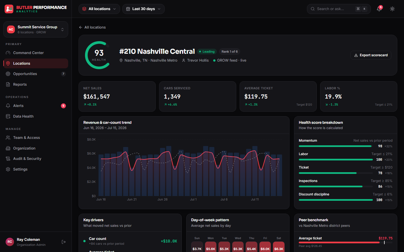Screen dimensions: 404x252
Task: Click the RC user avatar
Action: pos(10,242)
